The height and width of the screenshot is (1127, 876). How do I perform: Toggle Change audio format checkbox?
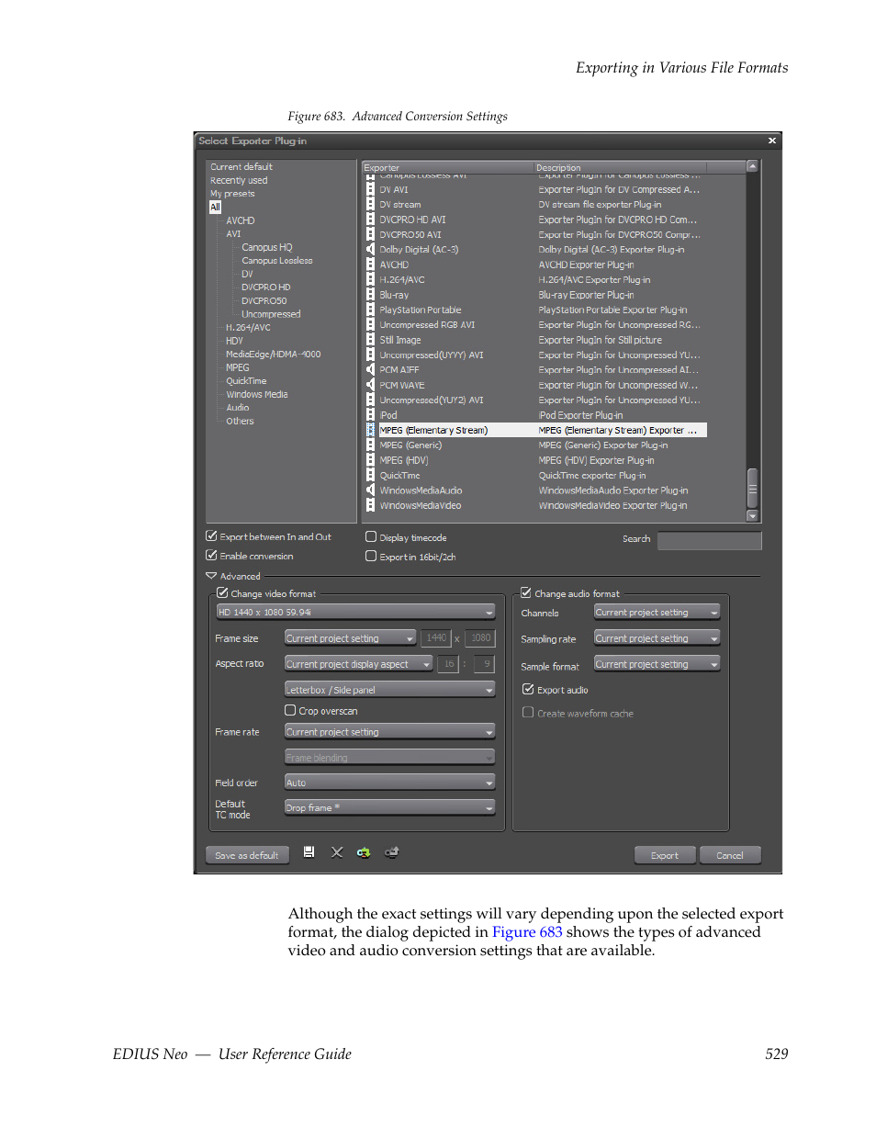[x=526, y=593]
